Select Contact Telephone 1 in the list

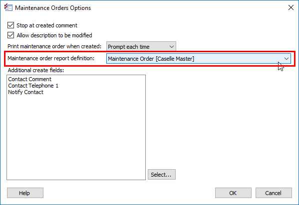[x=33, y=86]
